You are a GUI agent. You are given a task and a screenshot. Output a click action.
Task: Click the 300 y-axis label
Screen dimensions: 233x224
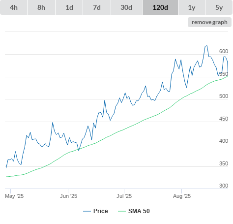224,186
